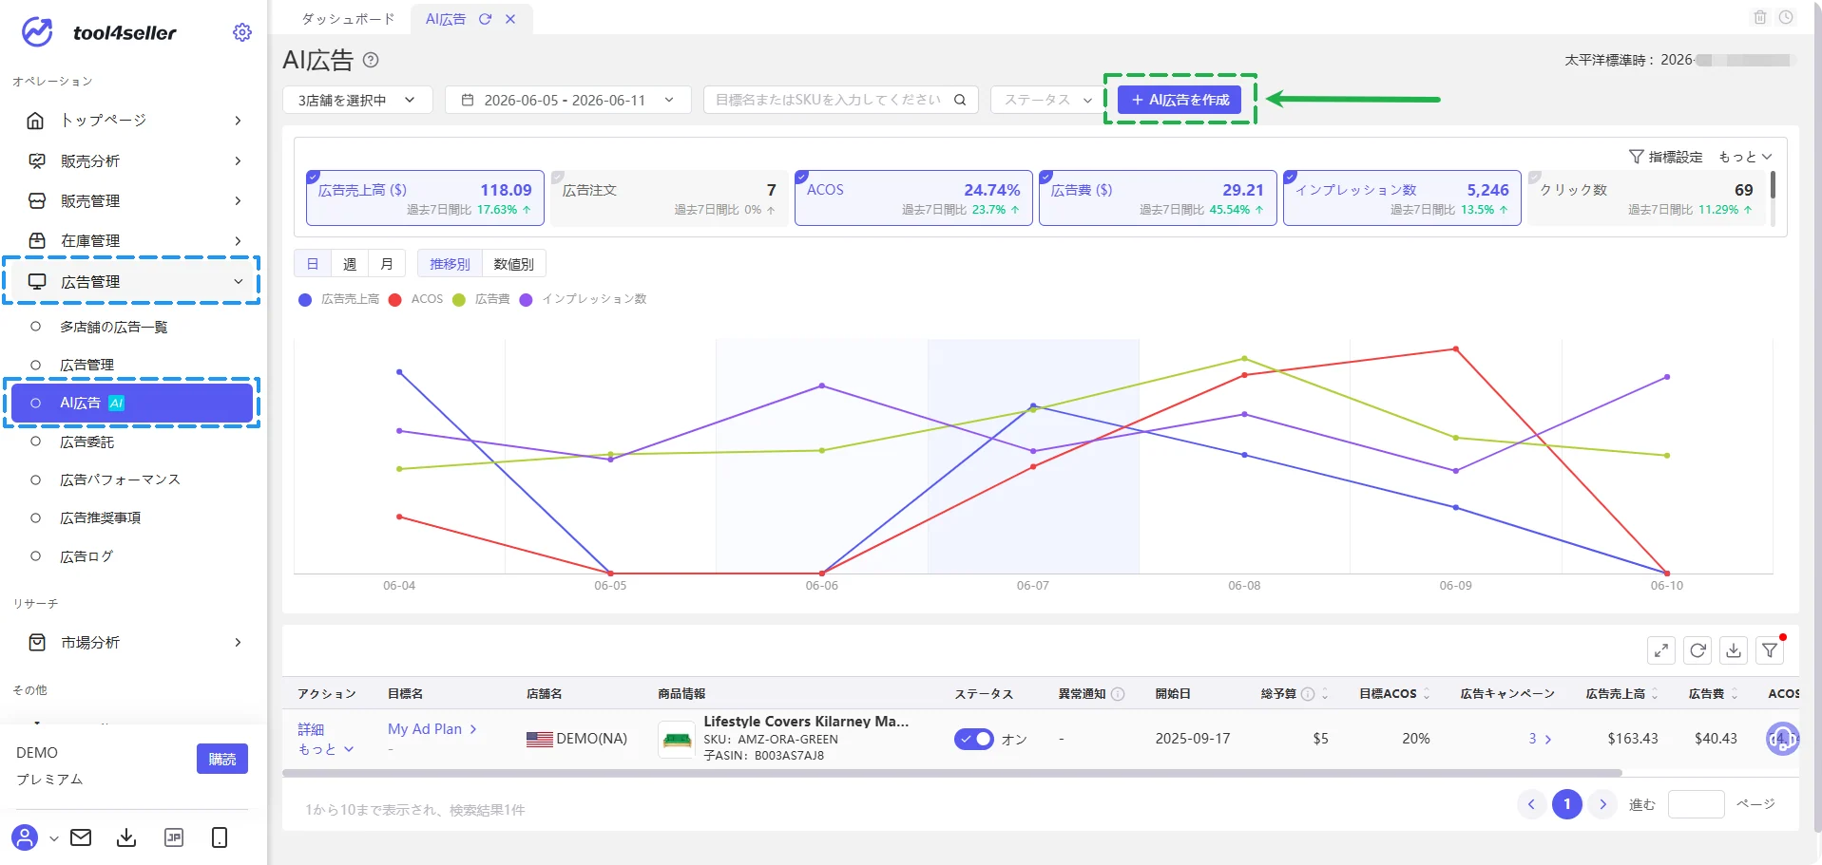The image size is (1822, 865).
Task: Toggle the ACOS metric card
Action: pyautogui.click(x=913, y=197)
